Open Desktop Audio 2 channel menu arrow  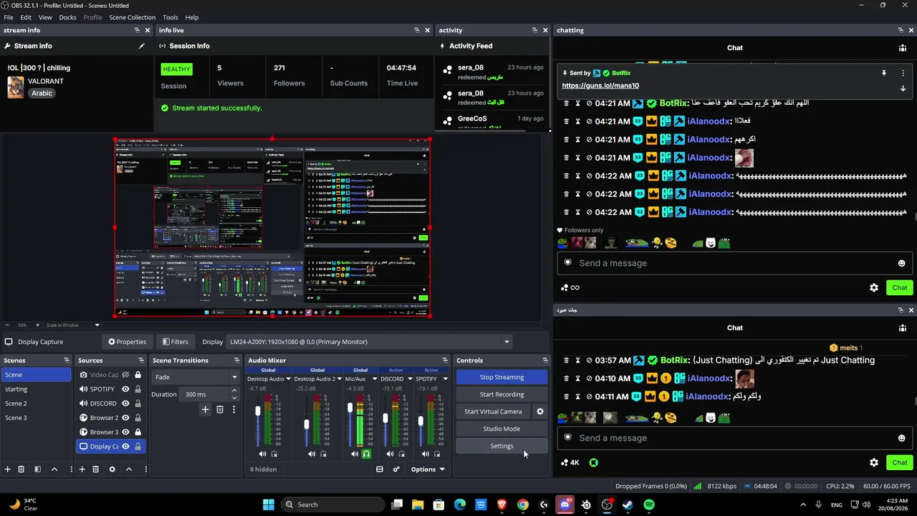pyautogui.click(x=339, y=378)
